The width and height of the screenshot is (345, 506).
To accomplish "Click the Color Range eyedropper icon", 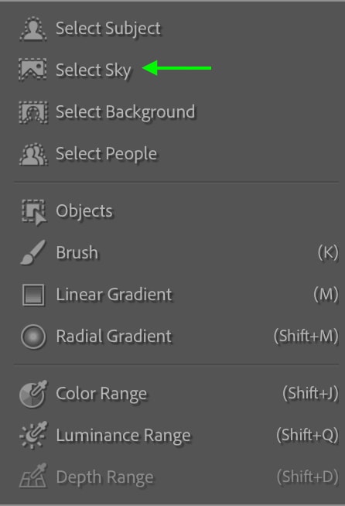I will pyautogui.click(x=33, y=394).
